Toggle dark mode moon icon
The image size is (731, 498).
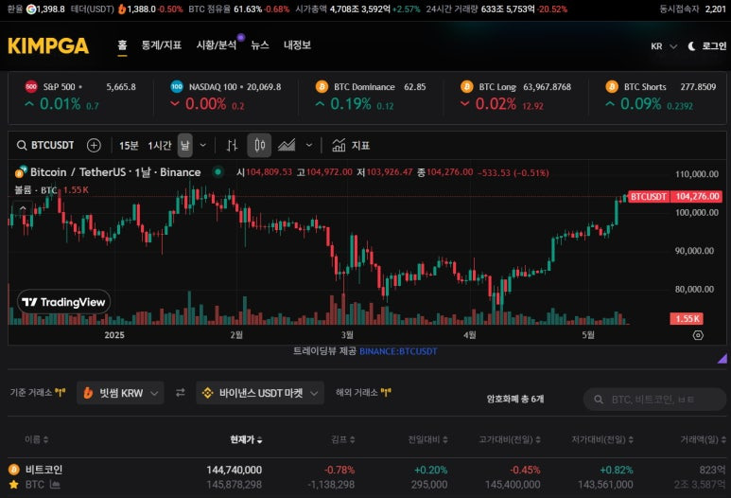pos(692,46)
